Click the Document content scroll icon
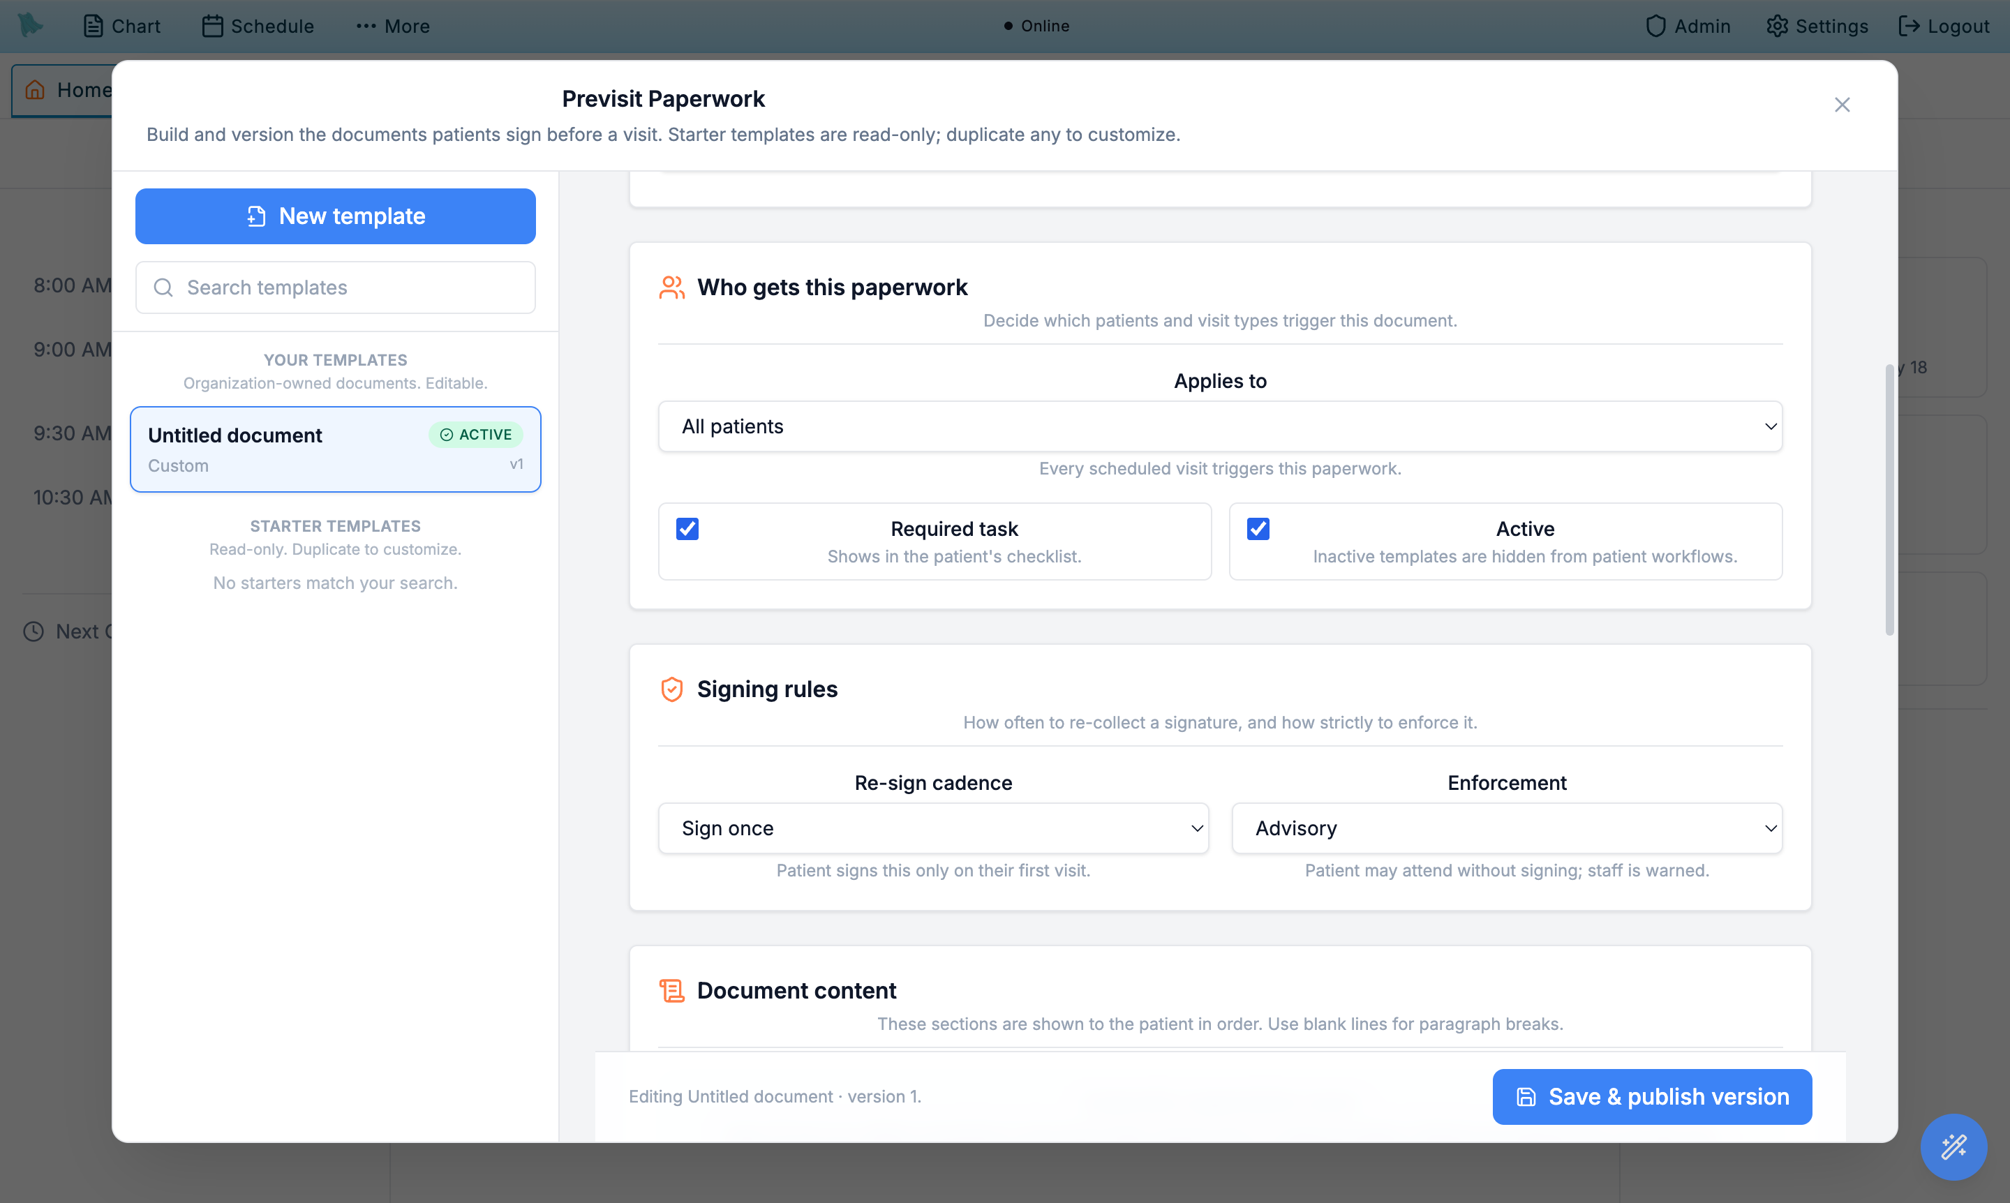The height and width of the screenshot is (1203, 2010). point(671,991)
